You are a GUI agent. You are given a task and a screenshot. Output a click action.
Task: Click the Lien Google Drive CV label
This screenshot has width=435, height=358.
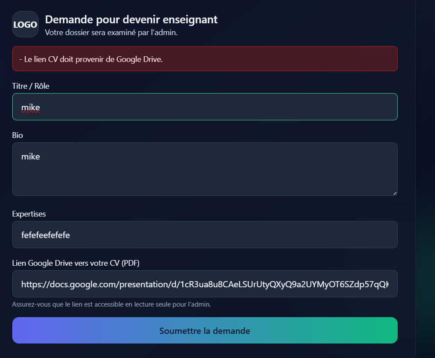click(76, 263)
